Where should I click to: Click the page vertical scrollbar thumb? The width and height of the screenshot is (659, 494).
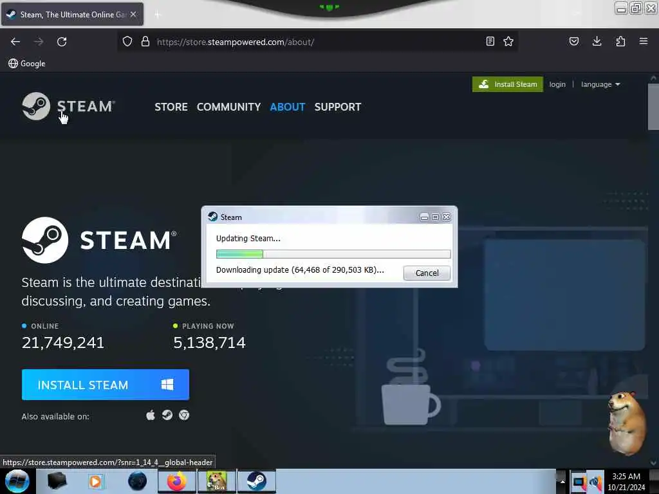(653, 107)
